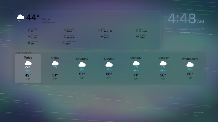Click Sunday's 22% precipitation chance
The height and width of the screenshot is (122, 218).
(109, 70)
